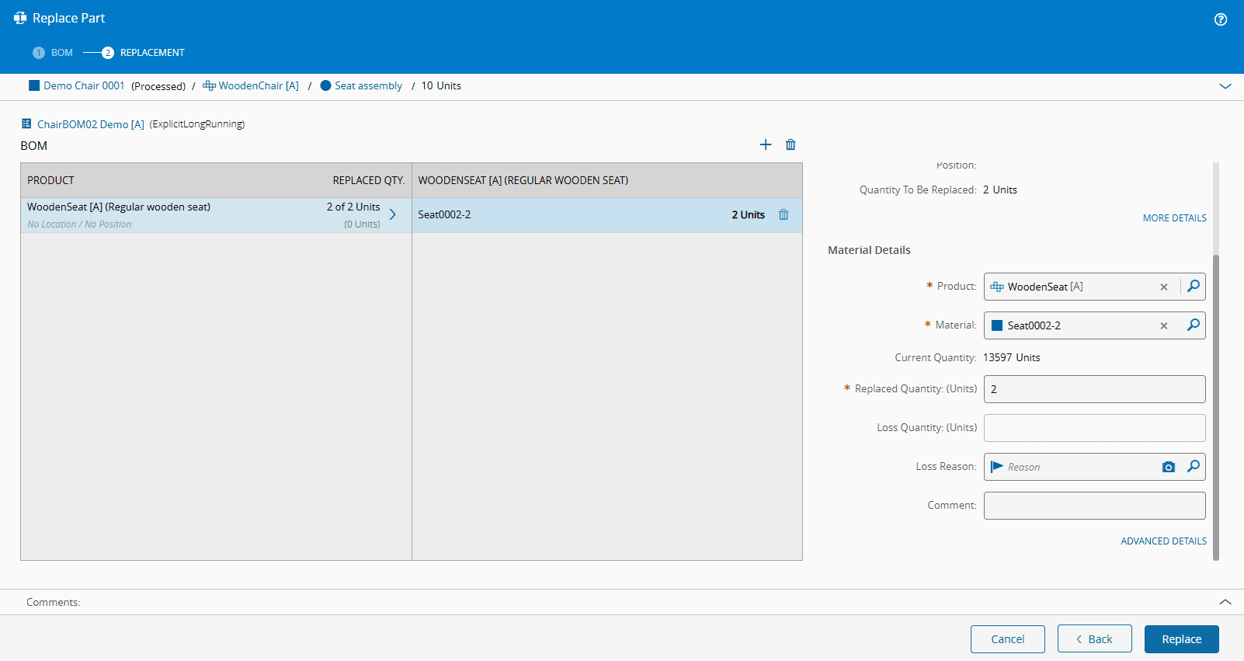This screenshot has width=1244, height=661.
Task: Open MORE DETAILS link
Action: (x=1174, y=218)
